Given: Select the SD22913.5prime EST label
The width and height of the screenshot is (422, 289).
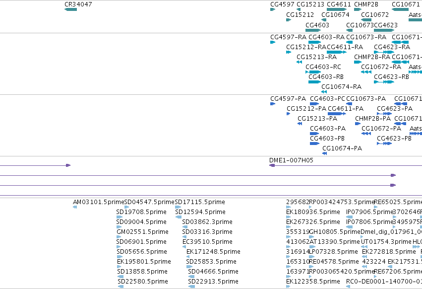Looking at the screenshot, I should pos(213,282).
